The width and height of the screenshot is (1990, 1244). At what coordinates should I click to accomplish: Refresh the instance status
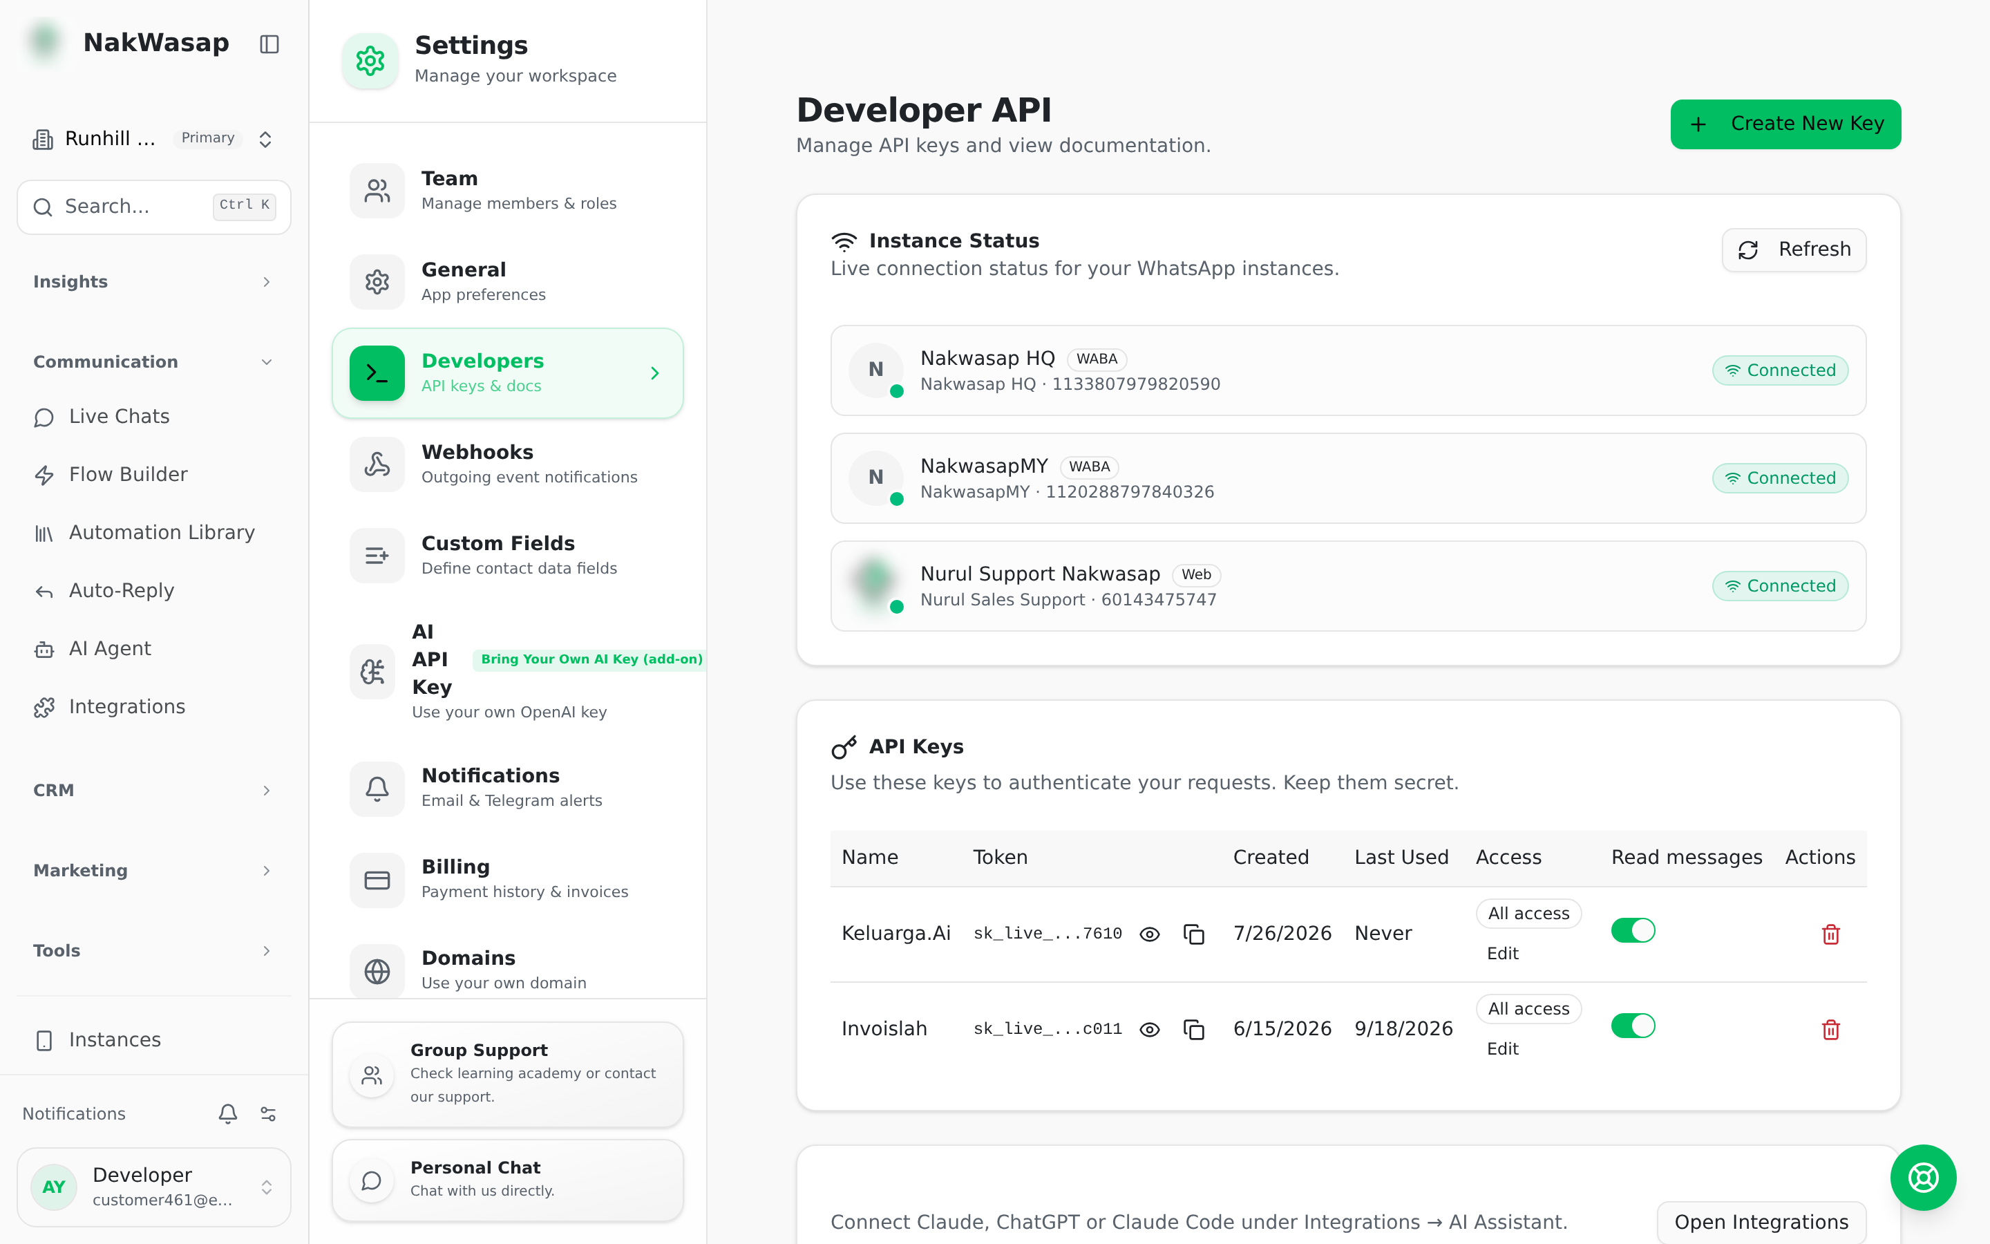[1794, 250]
